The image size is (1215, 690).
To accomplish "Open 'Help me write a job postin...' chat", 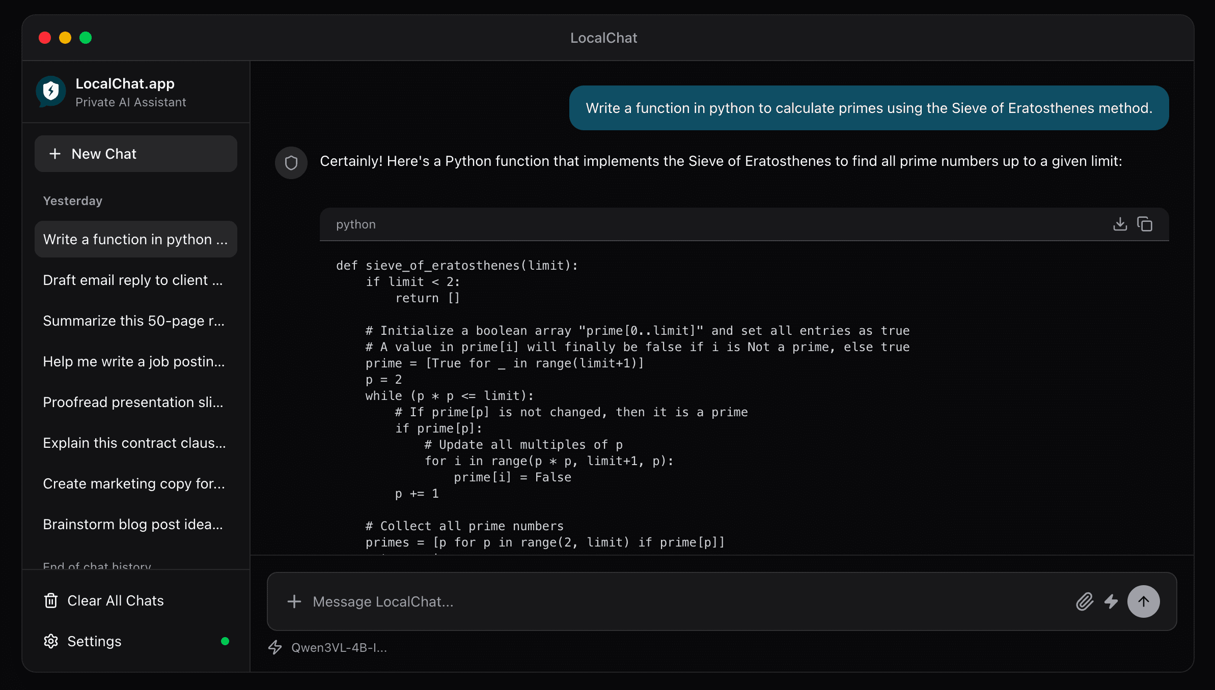I will (136, 361).
